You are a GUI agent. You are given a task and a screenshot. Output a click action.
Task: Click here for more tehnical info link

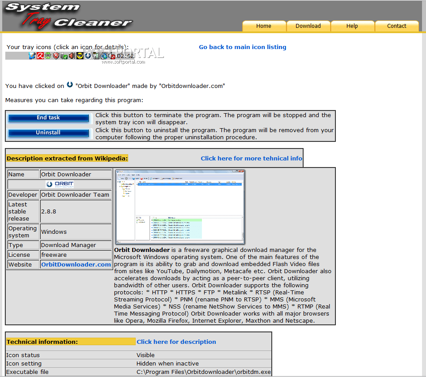(x=251, y=159)
